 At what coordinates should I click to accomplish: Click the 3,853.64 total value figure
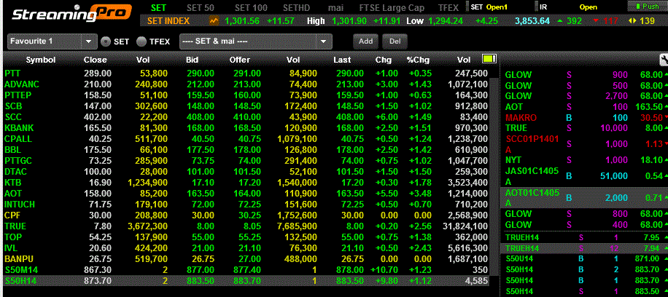[x=532, y=20]
